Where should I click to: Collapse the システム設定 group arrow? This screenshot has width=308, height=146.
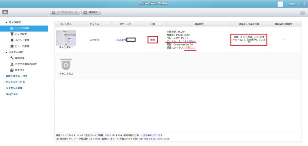[6, 52]
